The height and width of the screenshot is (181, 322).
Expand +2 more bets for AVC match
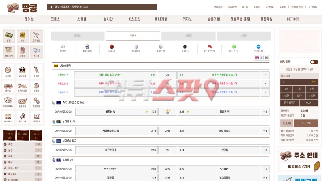265,112
